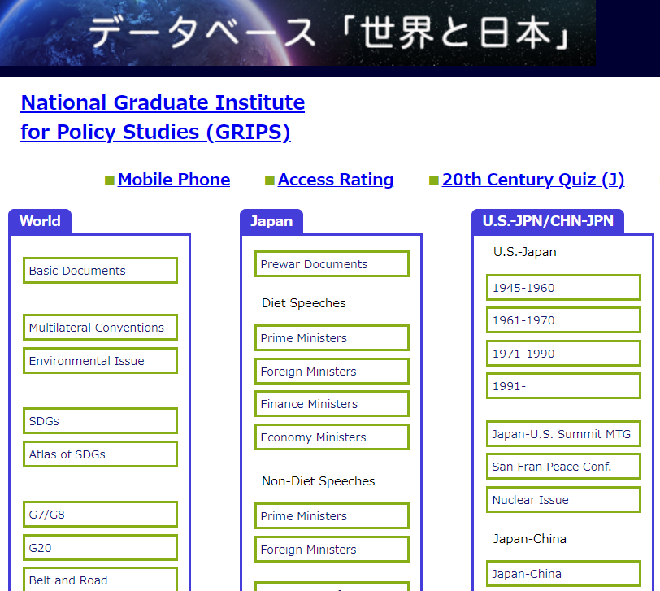Screen dimensions: 660x591
Task: Open the Atlas of SDGs entry
Action: (100, 454)
